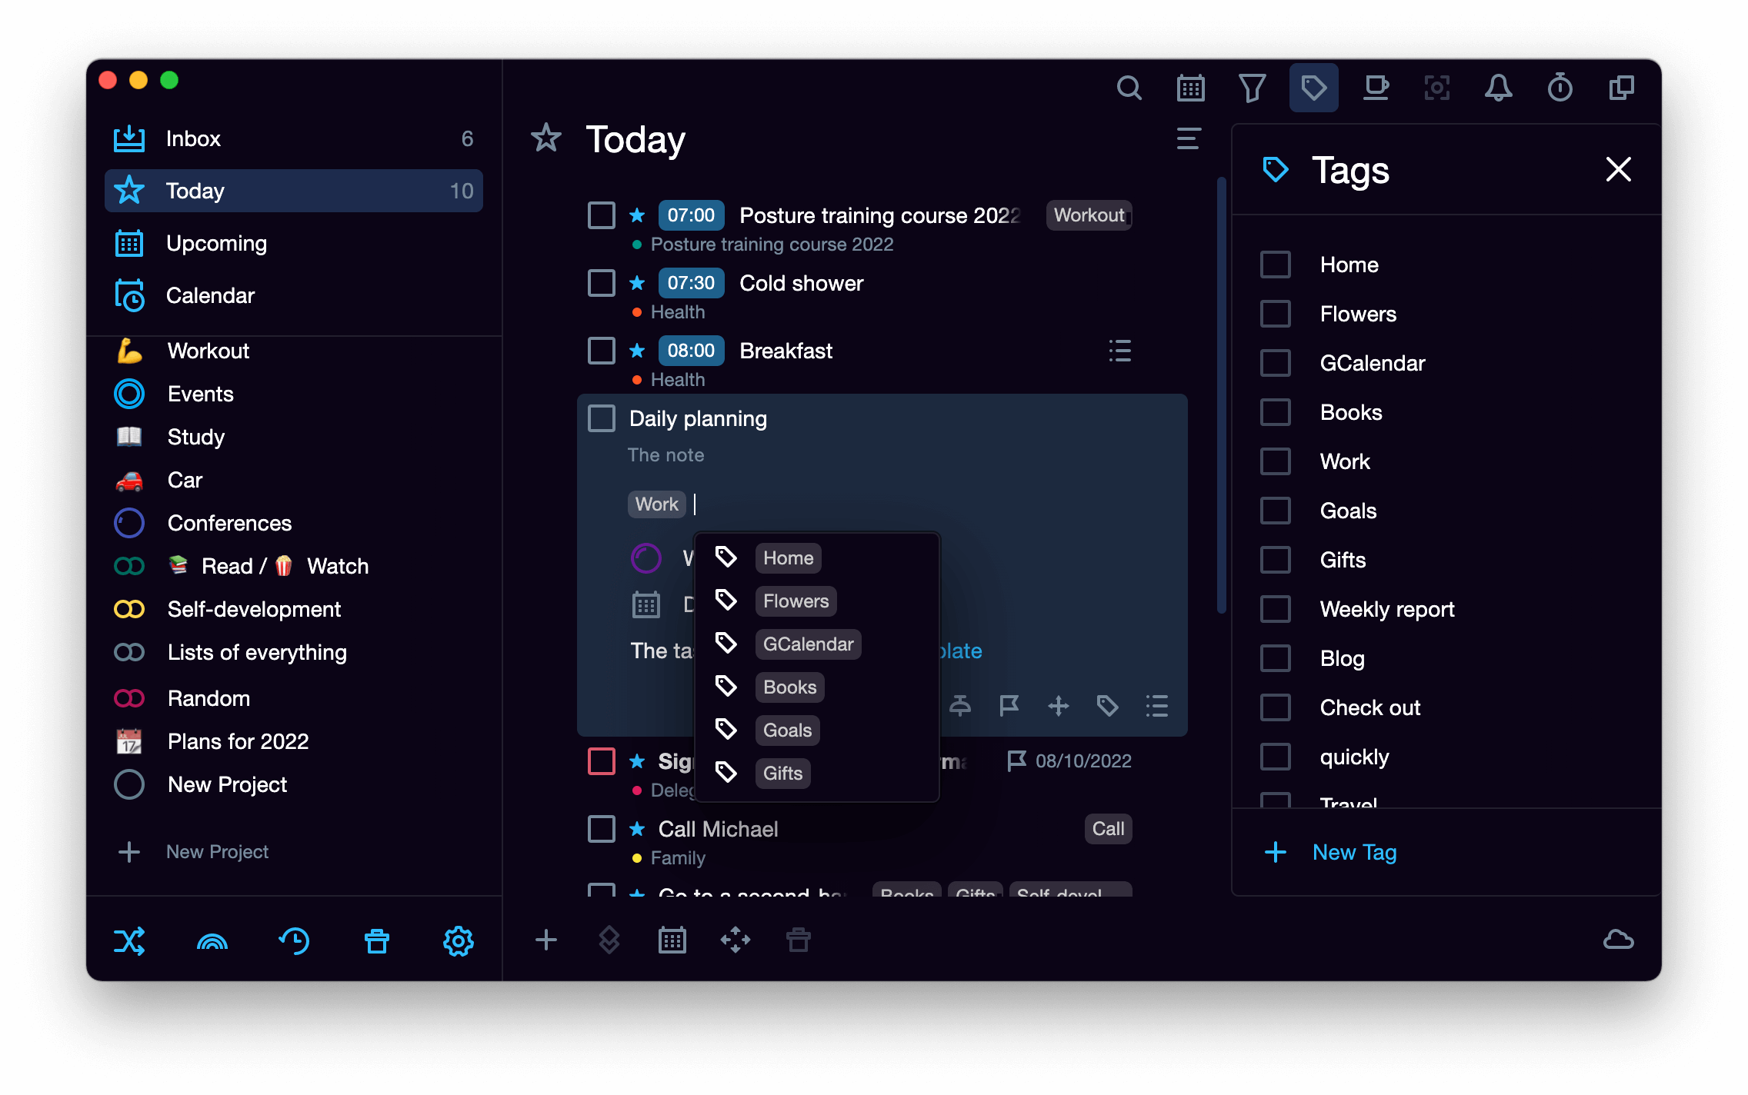Select GCalendar tag in suggestion dropdown
Image resolution: width=1748 pixels, height=1095 pixels.
click(816, 644)
